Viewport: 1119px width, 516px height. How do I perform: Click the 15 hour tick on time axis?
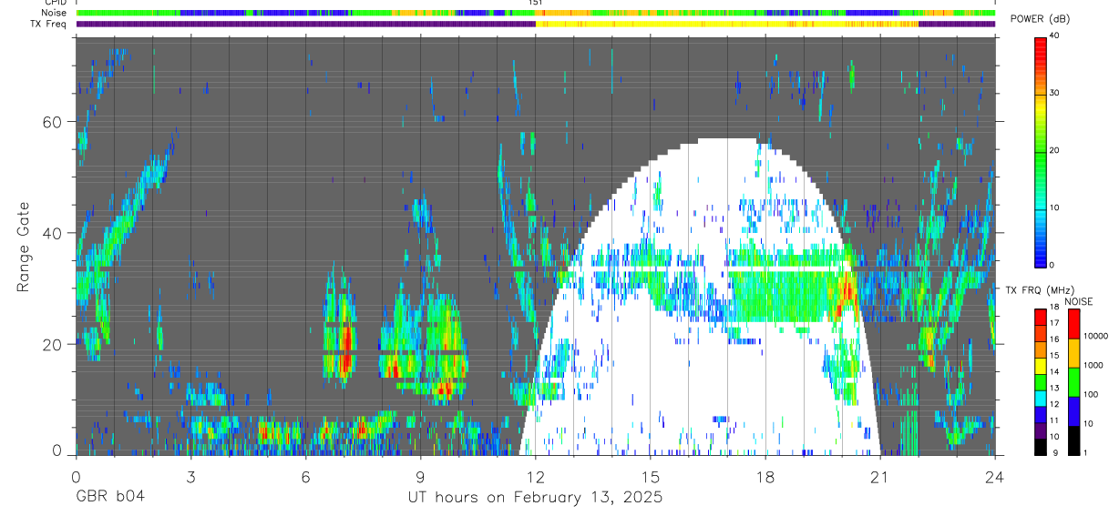click(x=650, y=475)
